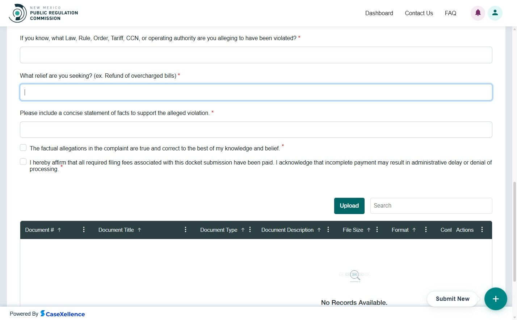Open the user profile menu
The width and height of the screenshot is (517, 320).
pos(495,13)
